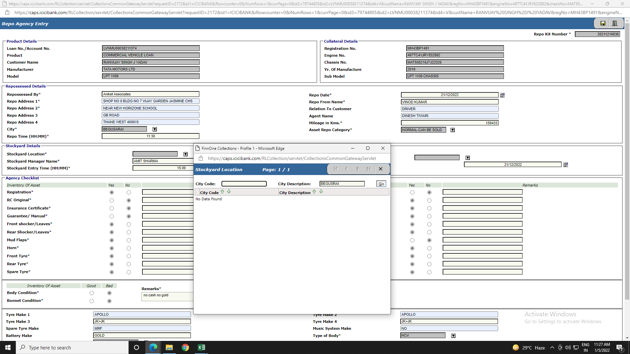Expand the City dropdown
The height and width of the screenshot is (354, 630).
pos(155,129)
